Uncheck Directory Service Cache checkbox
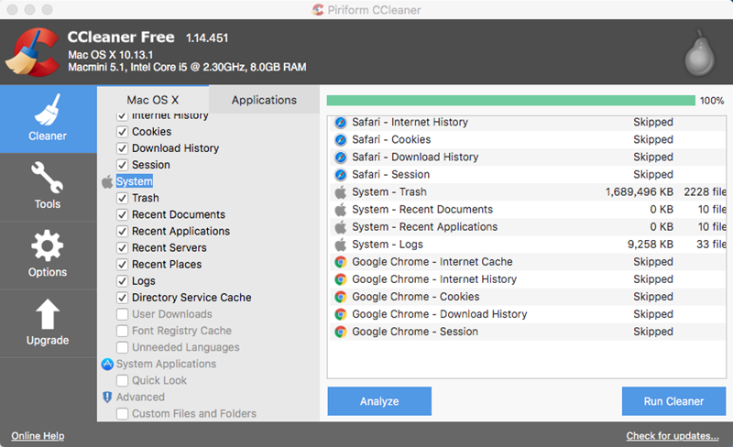Viewport: 733px width, 447px height. 122,298
